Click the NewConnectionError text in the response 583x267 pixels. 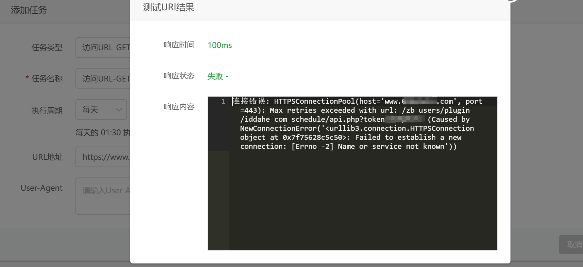click(278, 128)
